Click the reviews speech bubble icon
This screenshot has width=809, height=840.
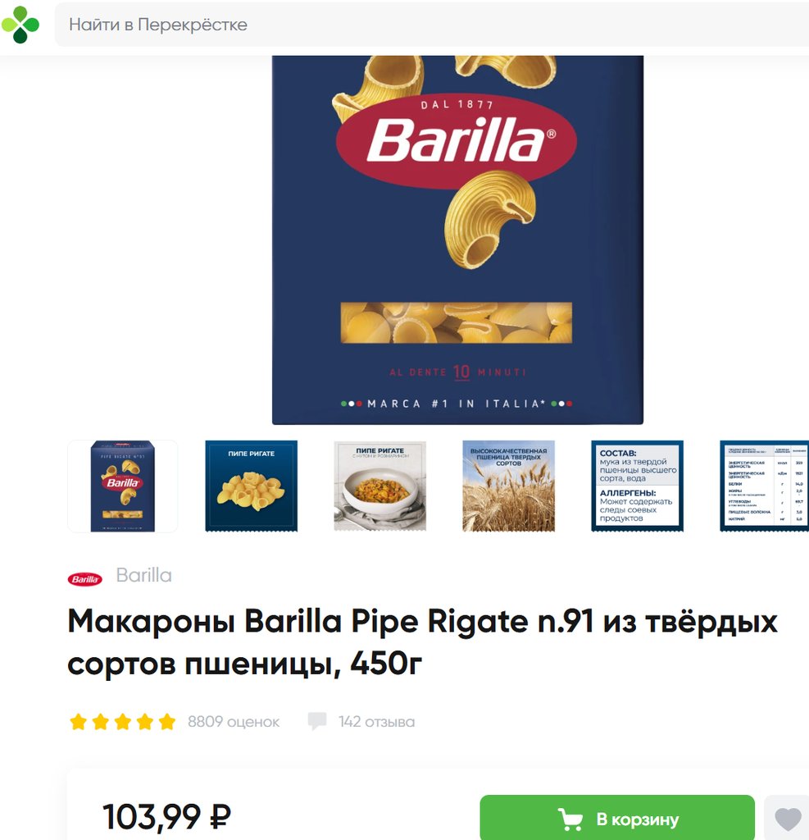click(317, 721)
